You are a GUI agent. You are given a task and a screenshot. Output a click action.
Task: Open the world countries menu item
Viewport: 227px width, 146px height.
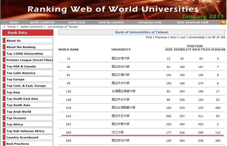point(42,22)
